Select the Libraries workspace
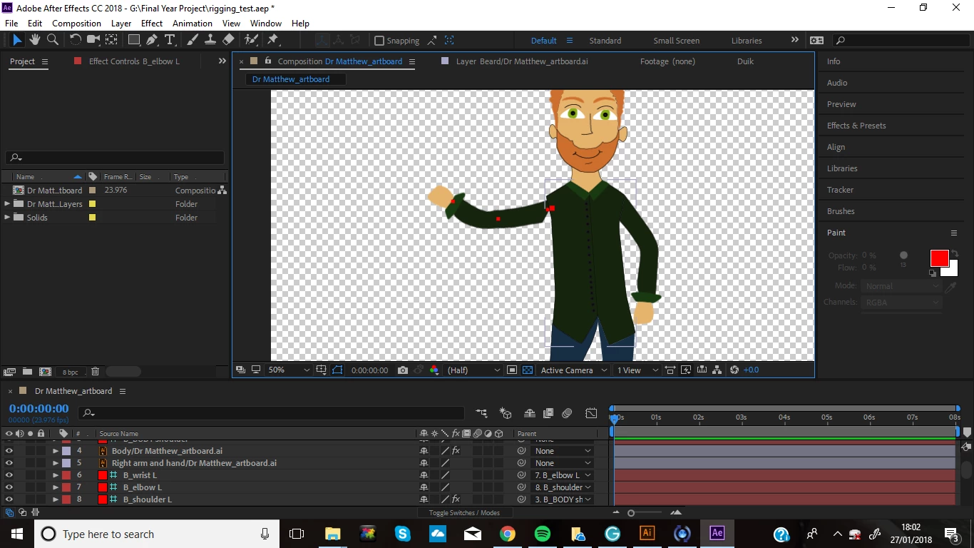The height and width of the screenshot is (548, 974). 747,41
